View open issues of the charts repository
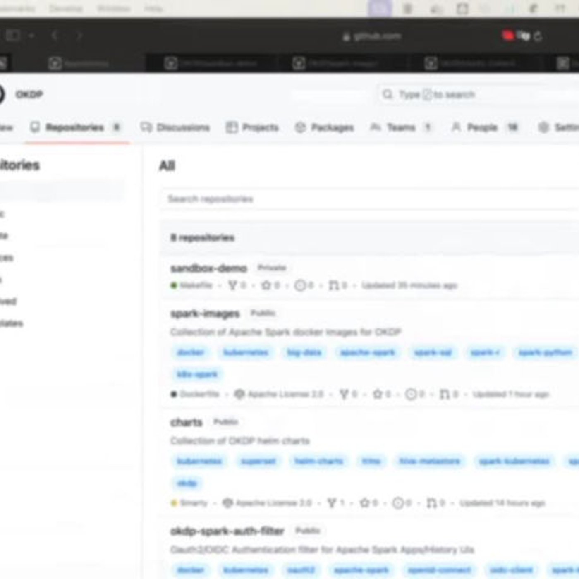The height and width of the screenshot is (579, 579). click(x=402, y=503)
